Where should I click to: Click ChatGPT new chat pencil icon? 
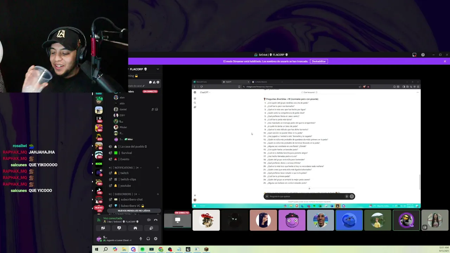pos(195,98)
